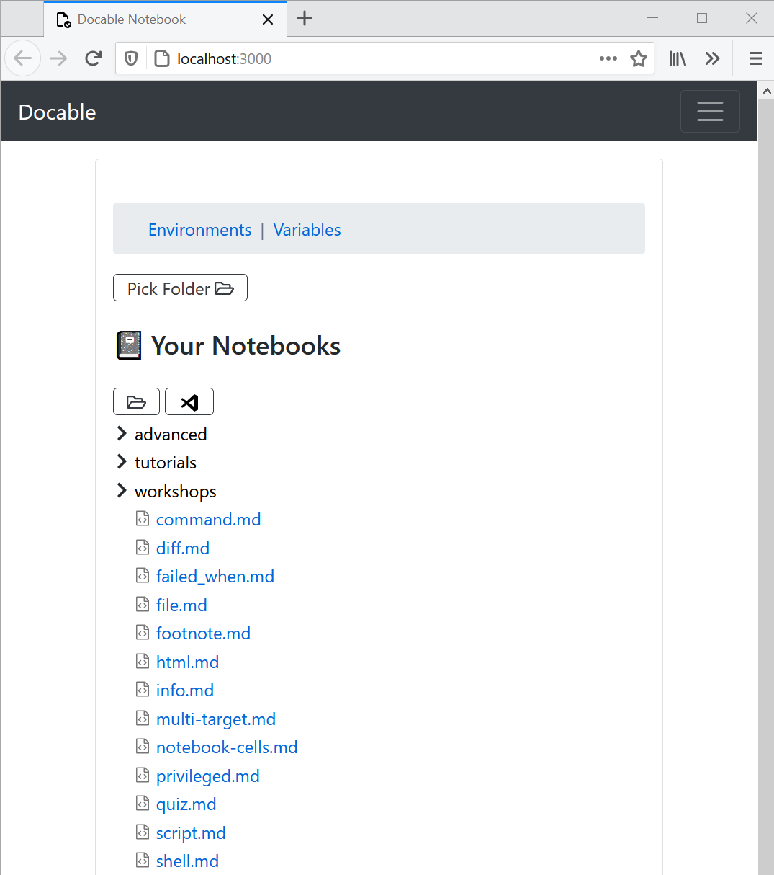Click file icon beside footnote.md
The image size is (774, 875).
143,632
